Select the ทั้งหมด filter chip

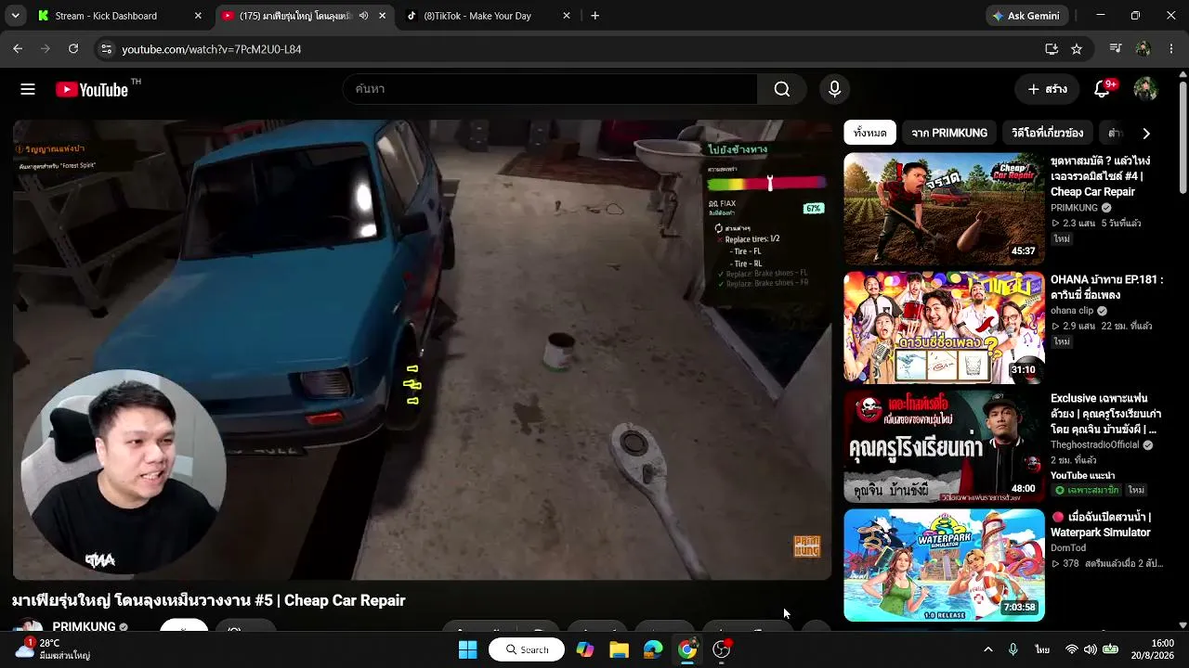[870, 133]
